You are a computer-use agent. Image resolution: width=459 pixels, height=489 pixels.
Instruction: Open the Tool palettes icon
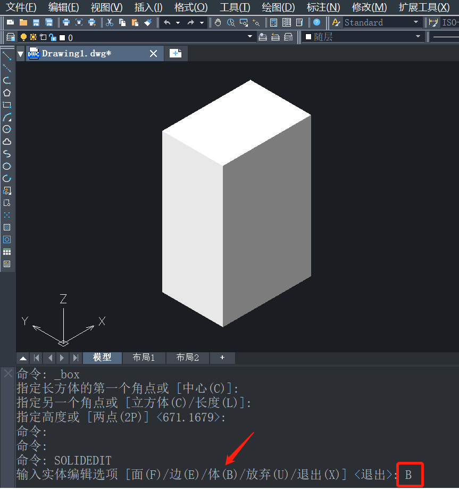click(299, 22)
